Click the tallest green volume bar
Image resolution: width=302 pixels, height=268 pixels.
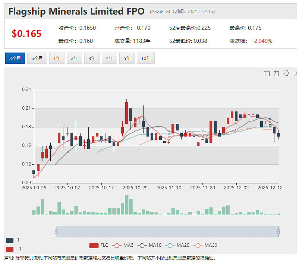[126, 205]
